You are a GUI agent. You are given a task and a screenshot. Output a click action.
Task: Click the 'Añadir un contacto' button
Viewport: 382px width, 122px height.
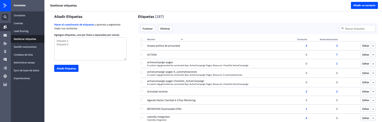pyautogui.click(x=364, y=5)
